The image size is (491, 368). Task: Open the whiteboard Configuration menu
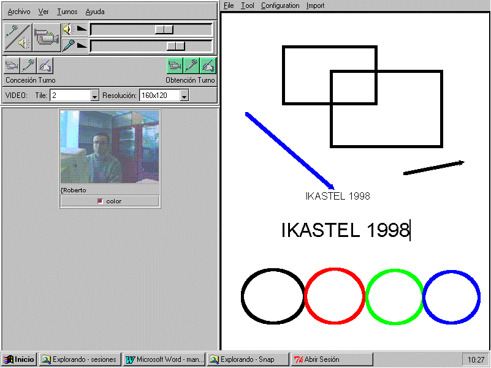click(x=280, y=6)
